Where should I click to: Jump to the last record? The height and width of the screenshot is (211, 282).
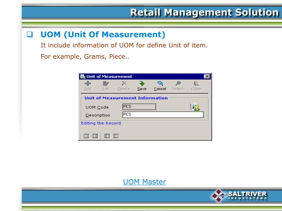pyautogui.click(x=116, y=136)
